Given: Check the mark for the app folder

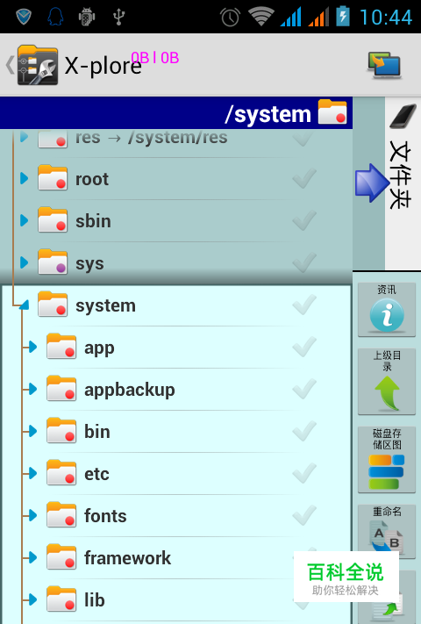Looking at the screenshot, I should pos(304,347).
